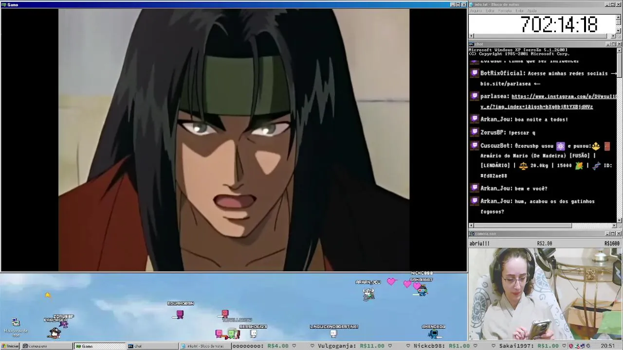Click chat window horizontal scrollbar thumb
Image resolution: width=623 pixels, height=350 pixels.
pos(523,226)
